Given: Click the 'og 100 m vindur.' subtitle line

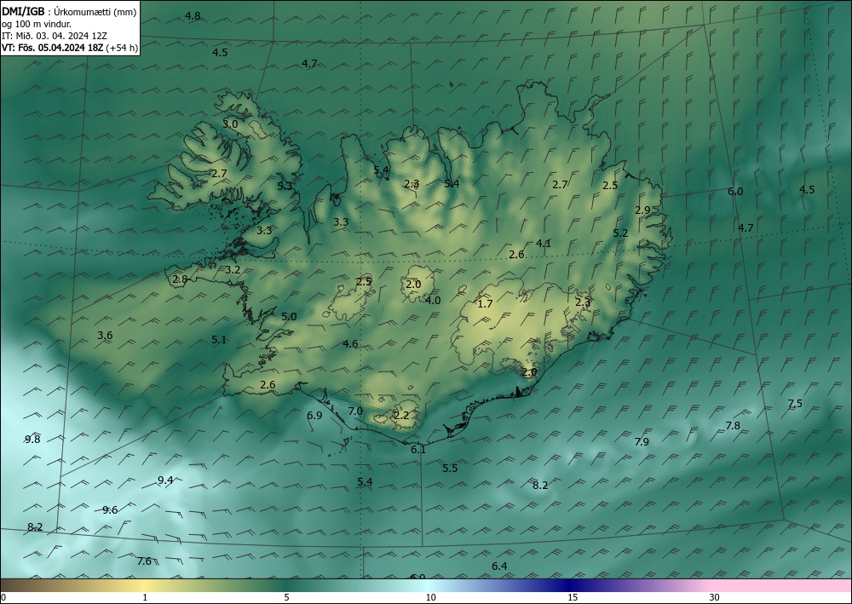Looking at the screenshot, I should click(x=37, y=23).
